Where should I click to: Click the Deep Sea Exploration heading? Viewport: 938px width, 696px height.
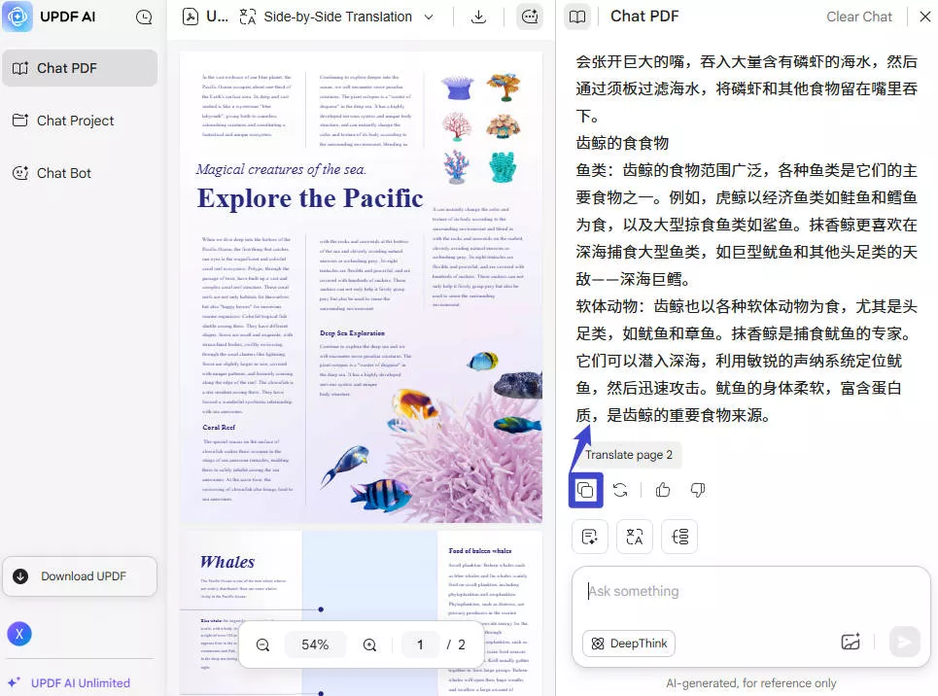(x=352, y=333)
